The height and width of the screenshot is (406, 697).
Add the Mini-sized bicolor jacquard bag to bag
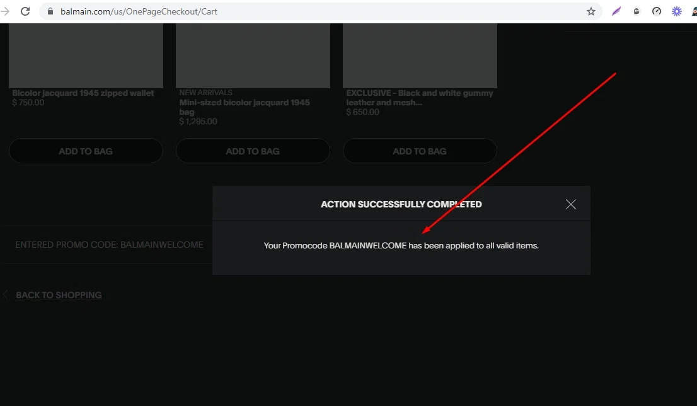253,151
